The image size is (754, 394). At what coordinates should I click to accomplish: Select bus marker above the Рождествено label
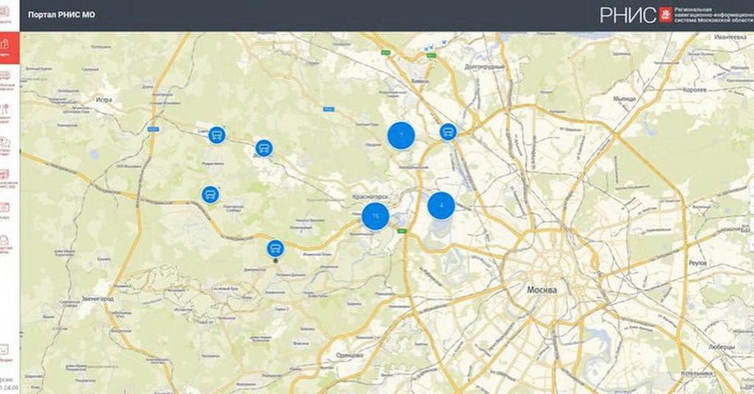point(217,135)
